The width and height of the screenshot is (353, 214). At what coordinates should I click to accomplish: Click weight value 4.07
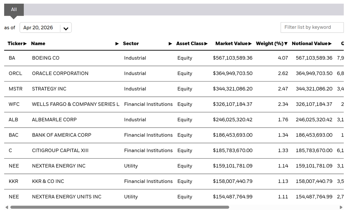(x=283, y=58)
